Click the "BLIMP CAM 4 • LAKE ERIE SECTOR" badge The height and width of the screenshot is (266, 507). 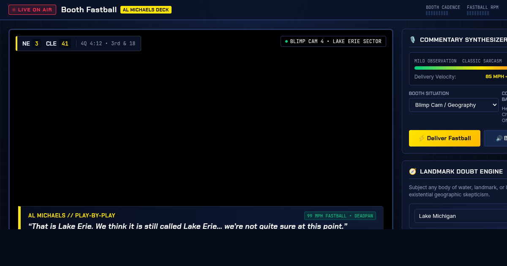[x=333, y=41]
